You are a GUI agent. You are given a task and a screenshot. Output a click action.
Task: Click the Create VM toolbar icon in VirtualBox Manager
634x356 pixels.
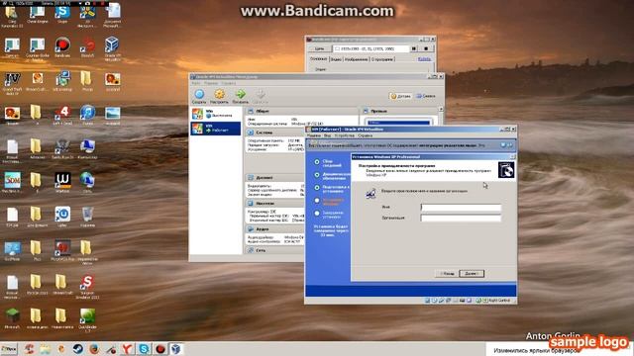coord(199,97)
